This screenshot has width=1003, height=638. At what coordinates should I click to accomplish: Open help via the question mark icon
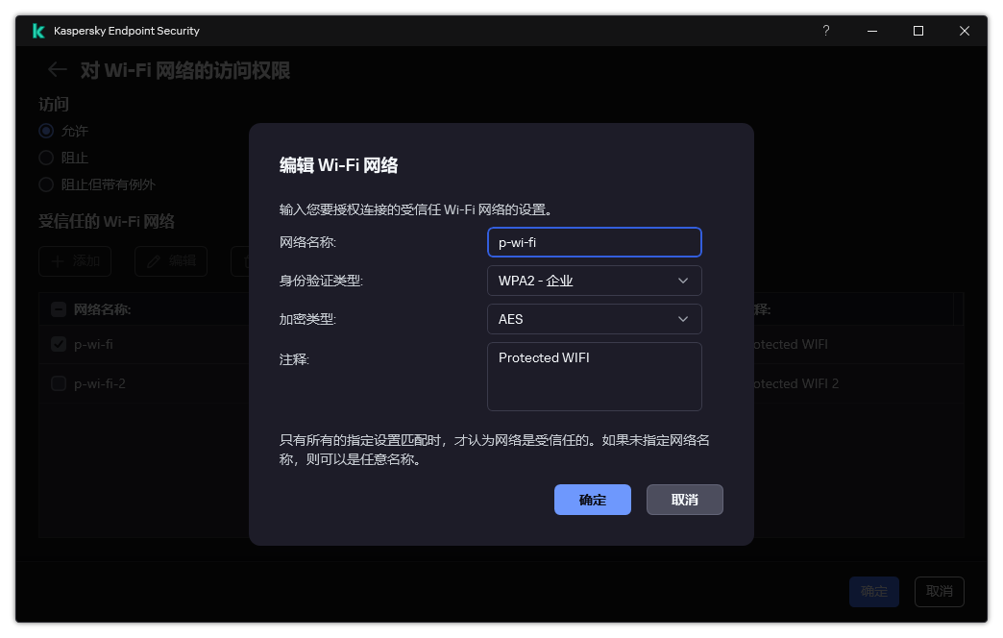[825, 31]
